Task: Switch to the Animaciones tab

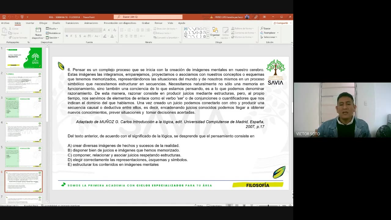Action: point(91,23)
